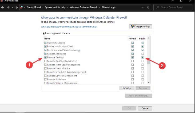This screenshot has height=113, width=195.
Task: Go up one level with up arrow
Action: point(17,7)
